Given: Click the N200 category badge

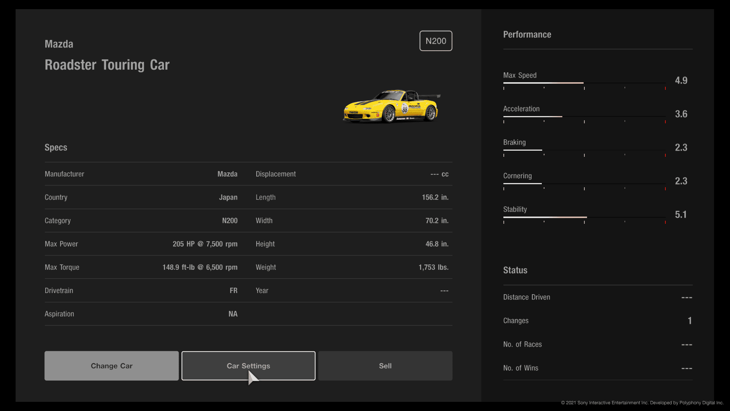Looking at the screenshot, I should click(x=436, y=41).
